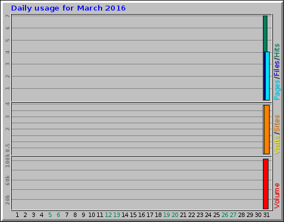
Task: Click day '23' on the date axis
Action: click(x=200, y=215)
